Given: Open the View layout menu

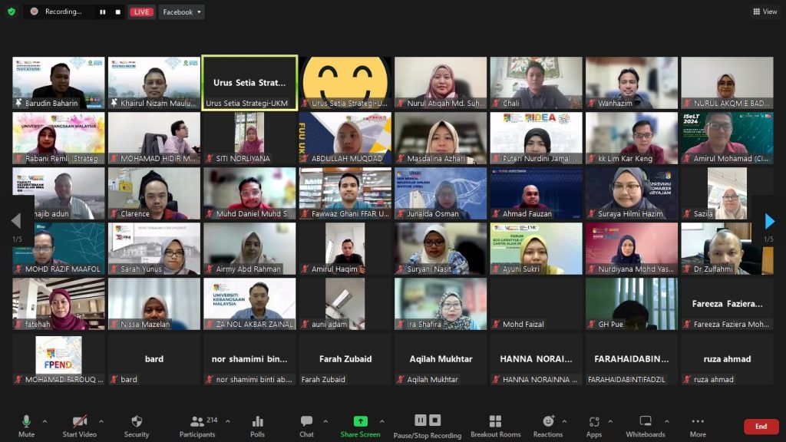Looking at the screenshot, I should click(x=765, y=12).
